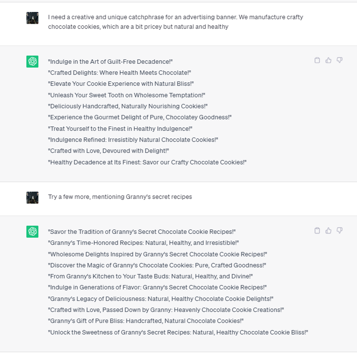Click the "Healthy Decadence at Its Finest" line
Viewport: 357px width, 356px height.
click(x=147, y=162)
